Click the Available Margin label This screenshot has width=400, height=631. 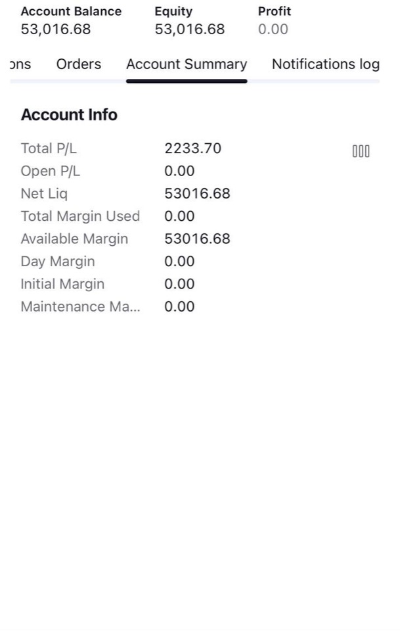click(74, 239)
